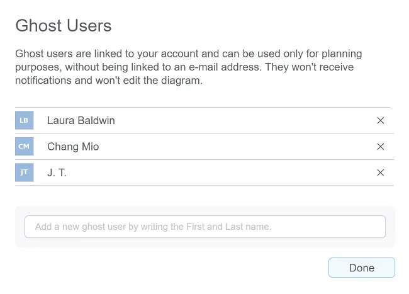Click the J. T. name label
Viewport: 409px width, 294px height.
pyautogui.click(x=57, y=172)
